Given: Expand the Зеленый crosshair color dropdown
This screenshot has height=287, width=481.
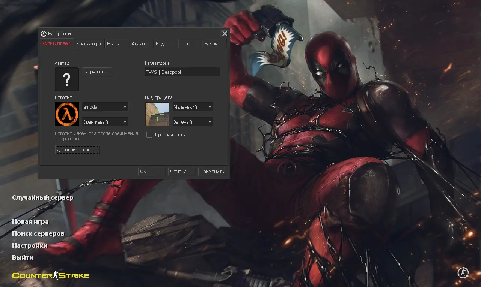Looking at the screenshot, I should [x=193, y=122].
